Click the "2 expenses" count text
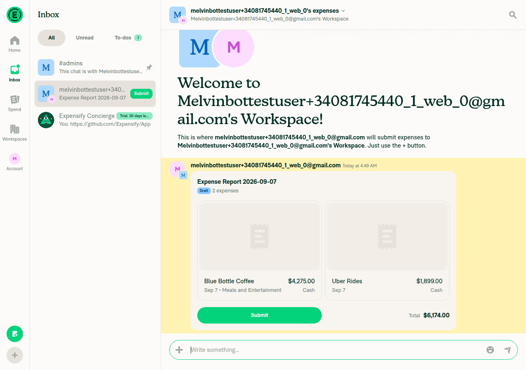The height and width of the screenshot is (370, 526). click(225, 191)
